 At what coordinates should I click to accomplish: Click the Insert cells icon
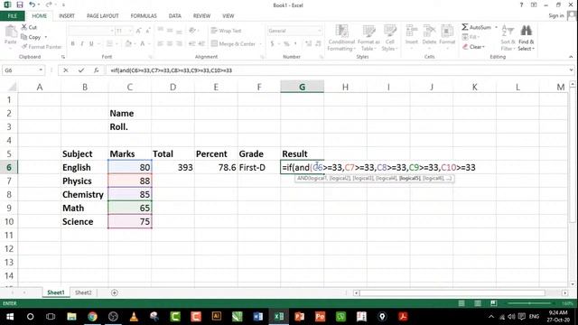click(x=412, y=32)
